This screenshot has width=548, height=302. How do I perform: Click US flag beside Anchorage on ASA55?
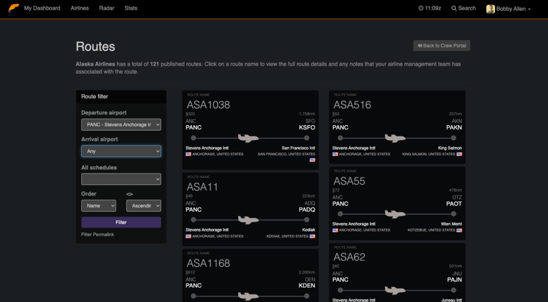point(335,230)
